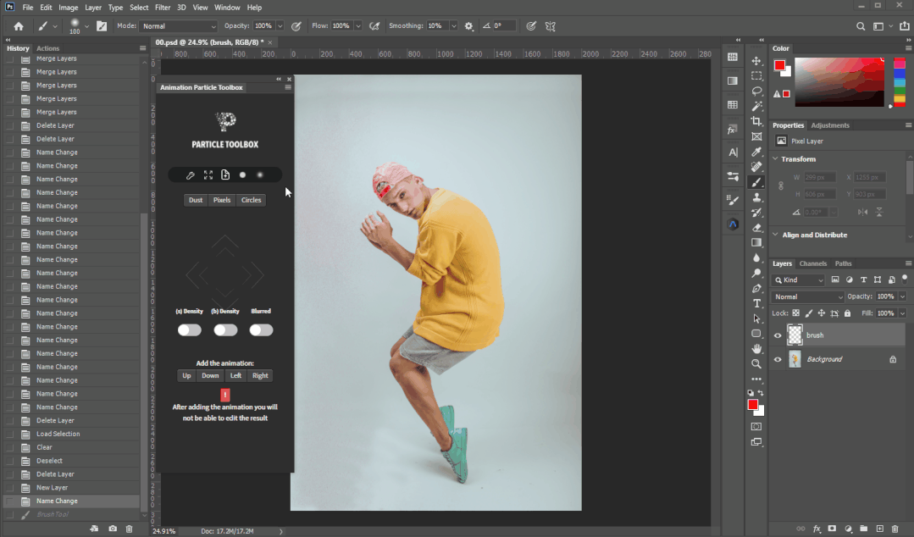914x537 pixels.
Task: Select the Hand tool
Action: click(x=756, y=348)
